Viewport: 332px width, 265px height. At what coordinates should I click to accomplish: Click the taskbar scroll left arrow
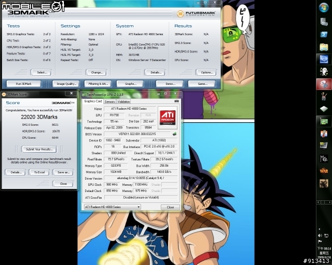[318, 202]
